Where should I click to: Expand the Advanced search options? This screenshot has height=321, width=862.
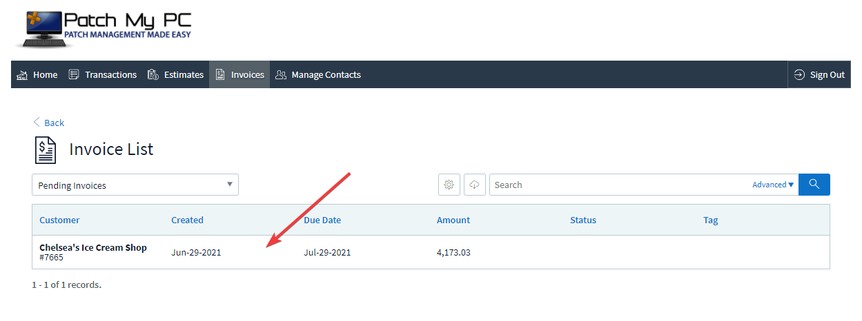773,185
